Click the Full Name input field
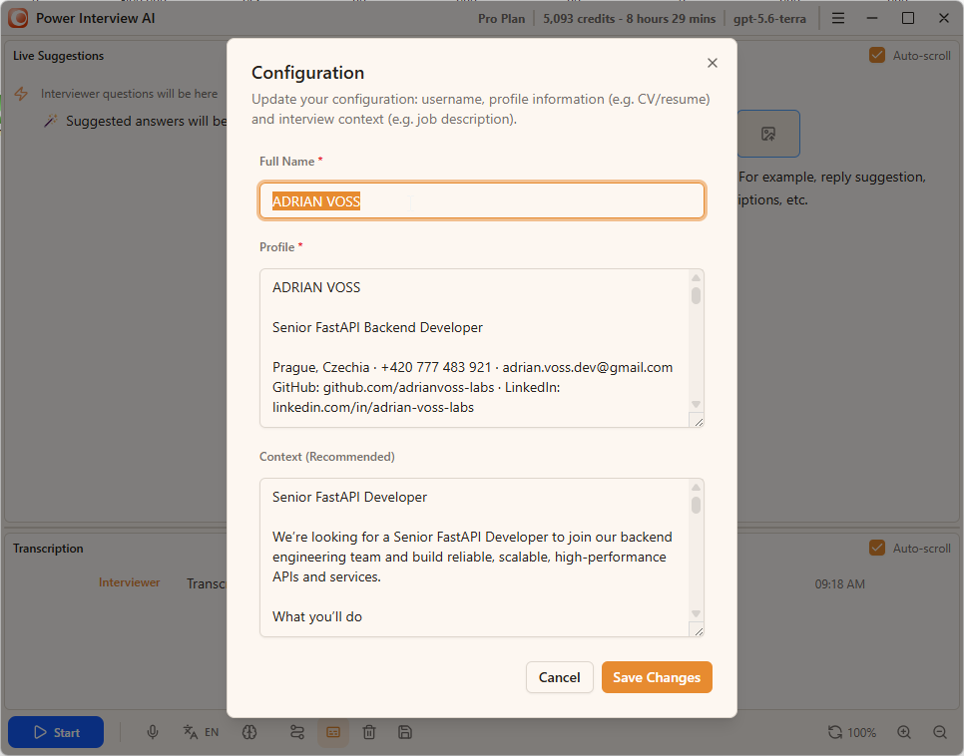This screenshot has height=756, width=964. 481,200
